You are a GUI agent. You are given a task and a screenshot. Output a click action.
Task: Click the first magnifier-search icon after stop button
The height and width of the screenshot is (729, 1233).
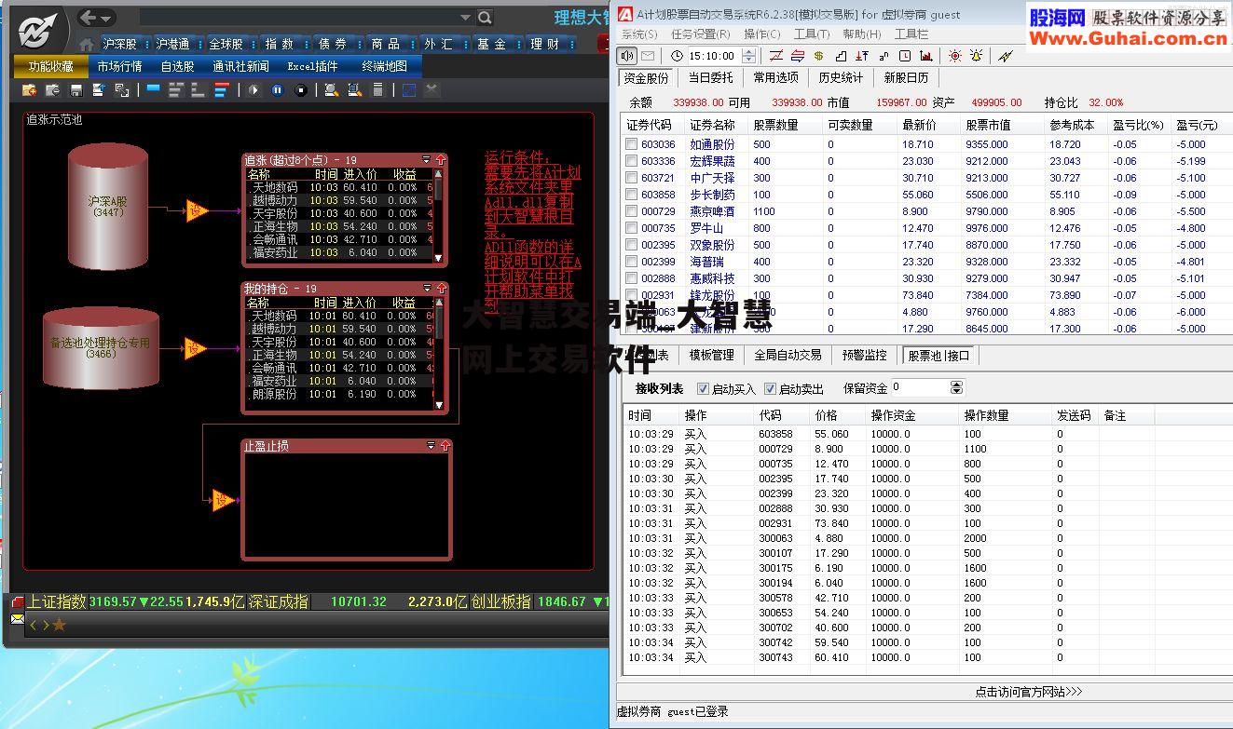[330, 90]
